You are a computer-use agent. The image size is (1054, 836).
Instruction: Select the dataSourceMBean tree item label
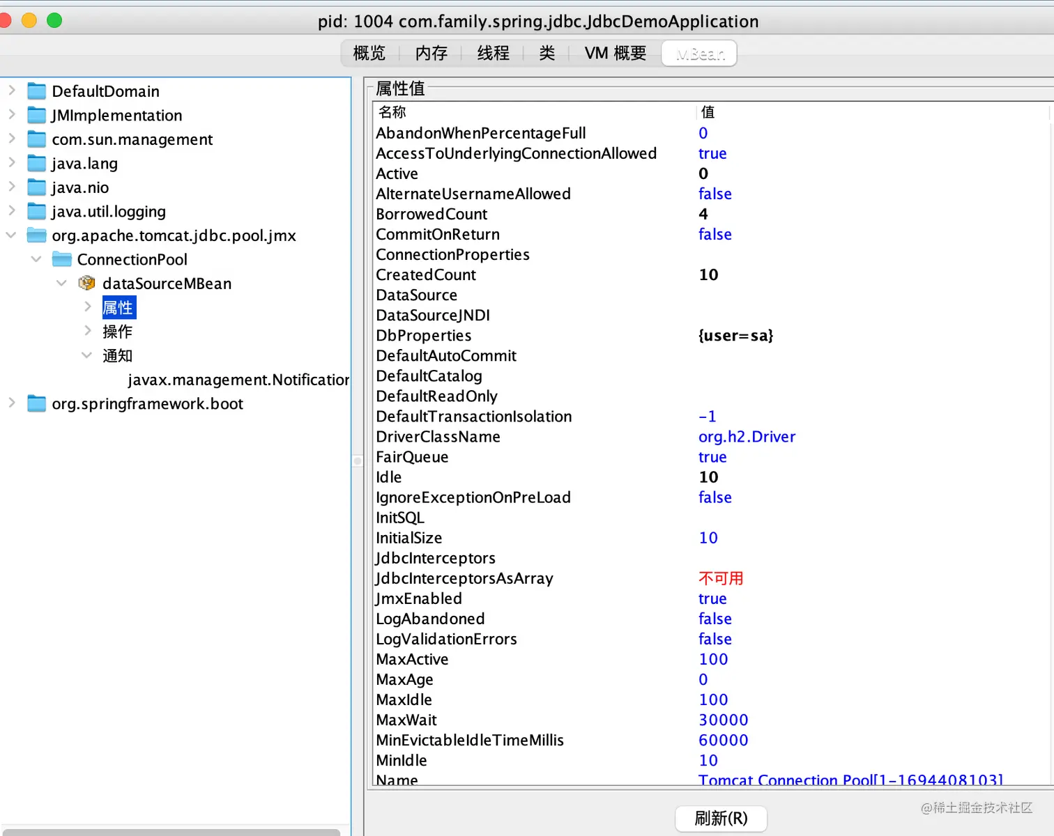pyautogui.click(x=167, y=284)
